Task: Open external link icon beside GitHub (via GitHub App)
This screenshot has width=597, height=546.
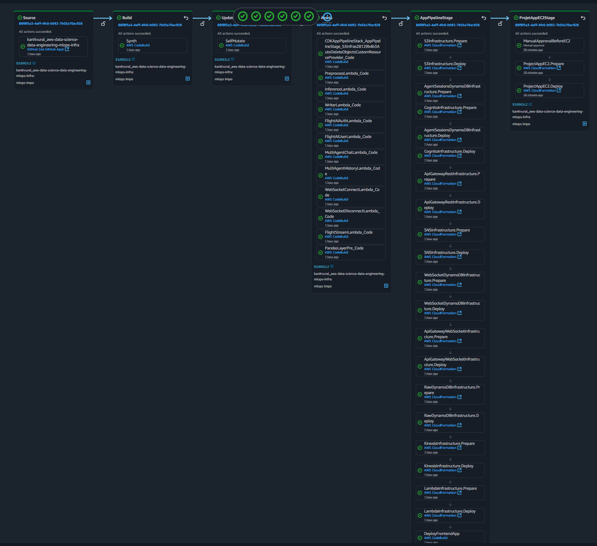Action: tap(67, 49)
